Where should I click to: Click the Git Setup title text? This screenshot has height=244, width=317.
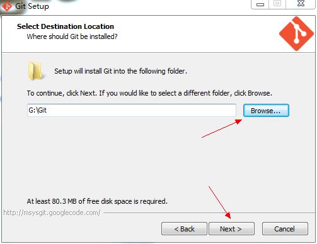click(32, 6)
